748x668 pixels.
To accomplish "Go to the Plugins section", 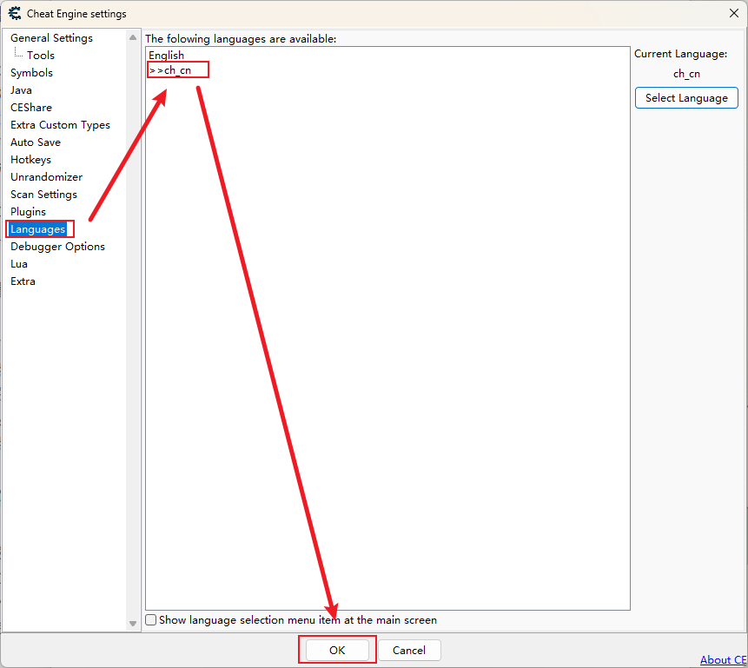I will (x=28, y=212).
